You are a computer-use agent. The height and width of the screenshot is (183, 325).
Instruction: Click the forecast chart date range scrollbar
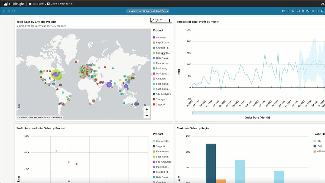coord(259,113)
